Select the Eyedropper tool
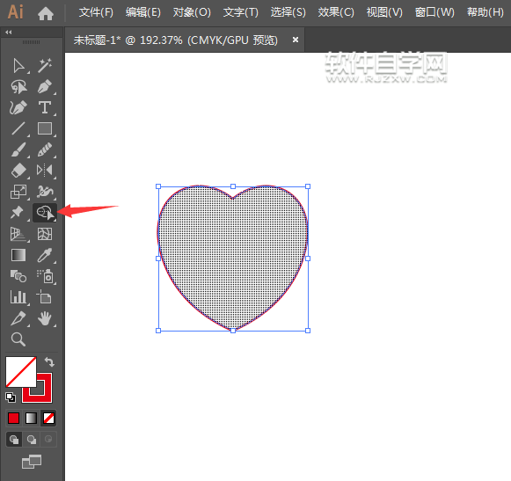Screen dimensions: 511x481 (x=45, y=255)
